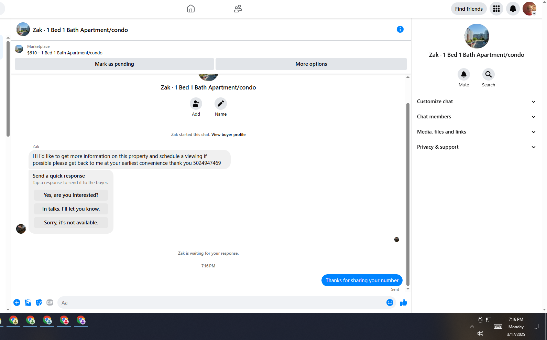Expand the Customize chat section
The height and width of the screenshot is (340, 547).
coord(477,102)
